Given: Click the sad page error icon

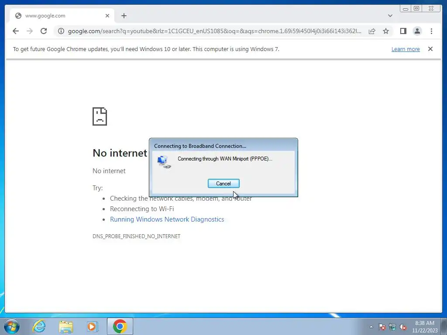Looking at the screenshot, I should point(100,116).
